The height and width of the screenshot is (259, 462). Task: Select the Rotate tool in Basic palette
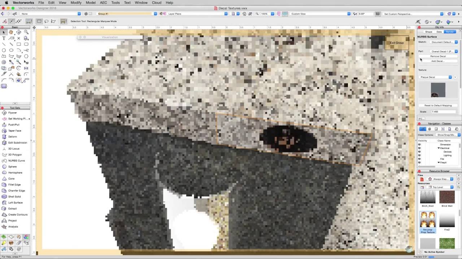pos(19,68)
